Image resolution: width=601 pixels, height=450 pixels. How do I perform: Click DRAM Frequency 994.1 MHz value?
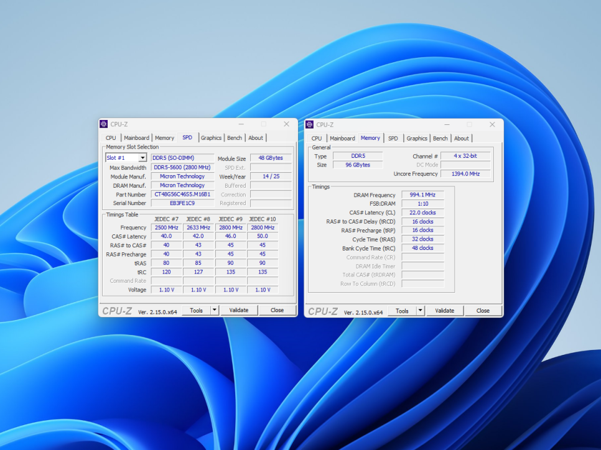pos(423,195)
